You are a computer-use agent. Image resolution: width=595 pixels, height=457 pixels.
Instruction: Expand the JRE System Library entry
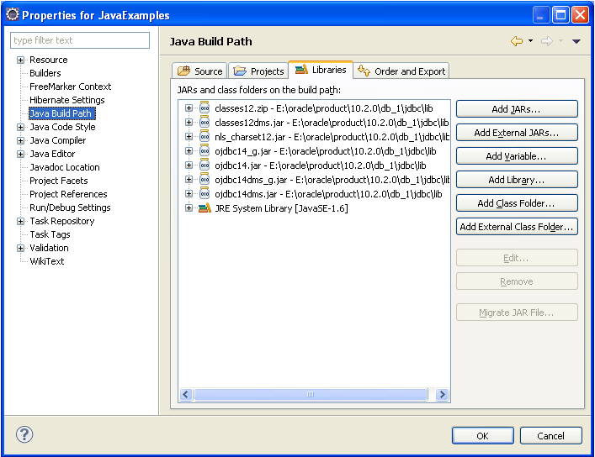189,207
